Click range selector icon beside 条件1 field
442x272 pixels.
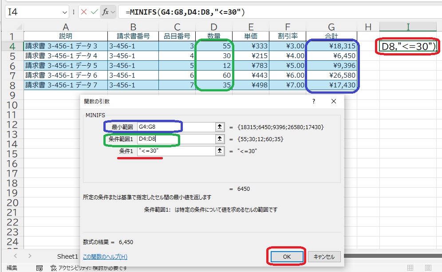219,151
